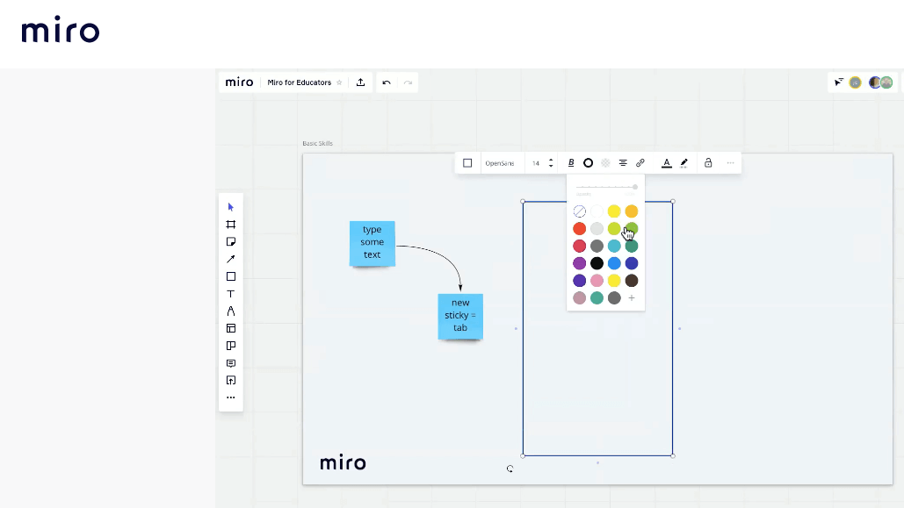Open the Kanban tool
This screenshot has width=904, height=508.
coord(230,346)
